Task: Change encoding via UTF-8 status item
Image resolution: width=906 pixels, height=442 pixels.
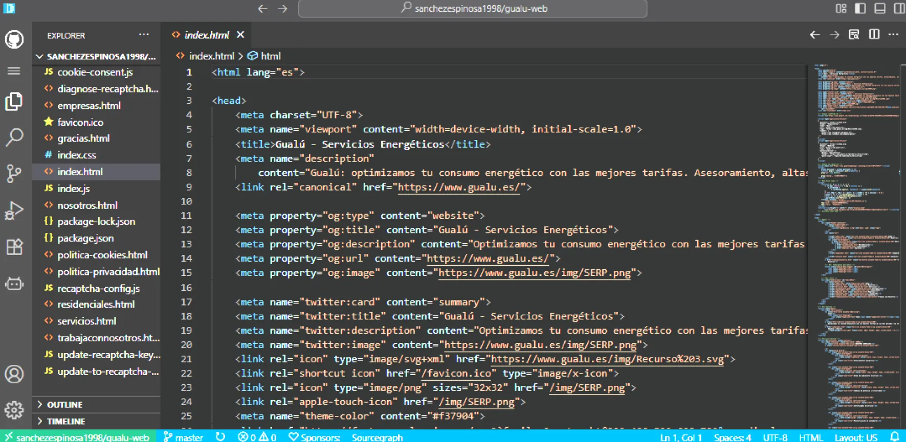Action: pyautogui.click(x=775, y=437)
